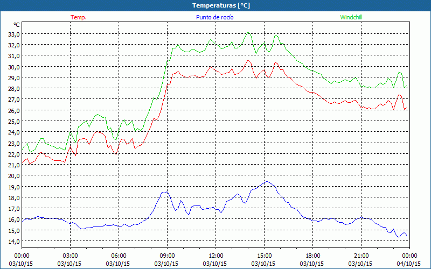Screen dimensions: 431x269
Task: Click the '21,0' y-axis value
Action: [x=14, y=165]
